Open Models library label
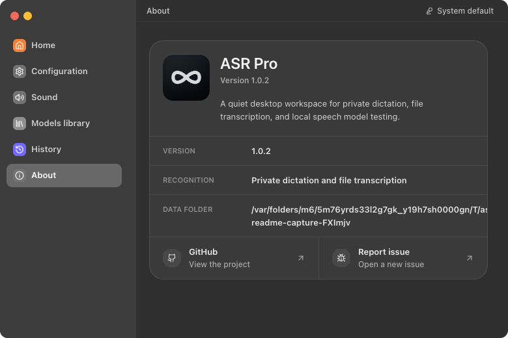This screenshot has width=508, height=338. (61, 123)
